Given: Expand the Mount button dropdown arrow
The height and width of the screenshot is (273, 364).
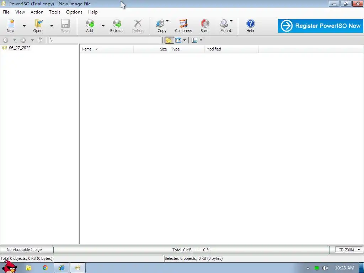Looking at the screenshot, I should coord(231,21).
